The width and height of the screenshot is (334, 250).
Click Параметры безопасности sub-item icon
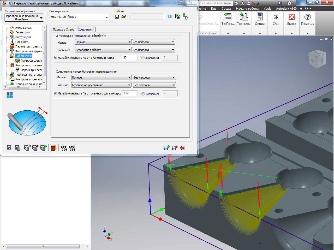coord(17,70)
